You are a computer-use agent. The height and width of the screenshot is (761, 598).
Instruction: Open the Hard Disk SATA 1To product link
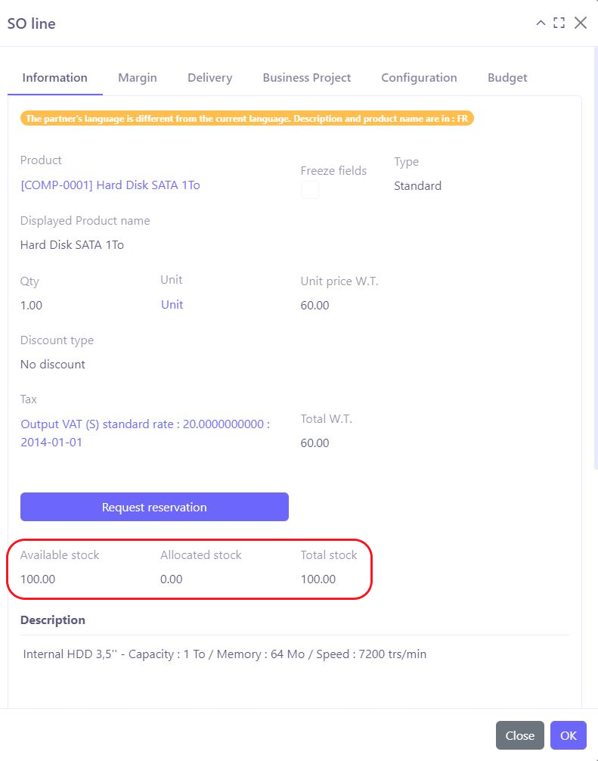pos(110,185)
